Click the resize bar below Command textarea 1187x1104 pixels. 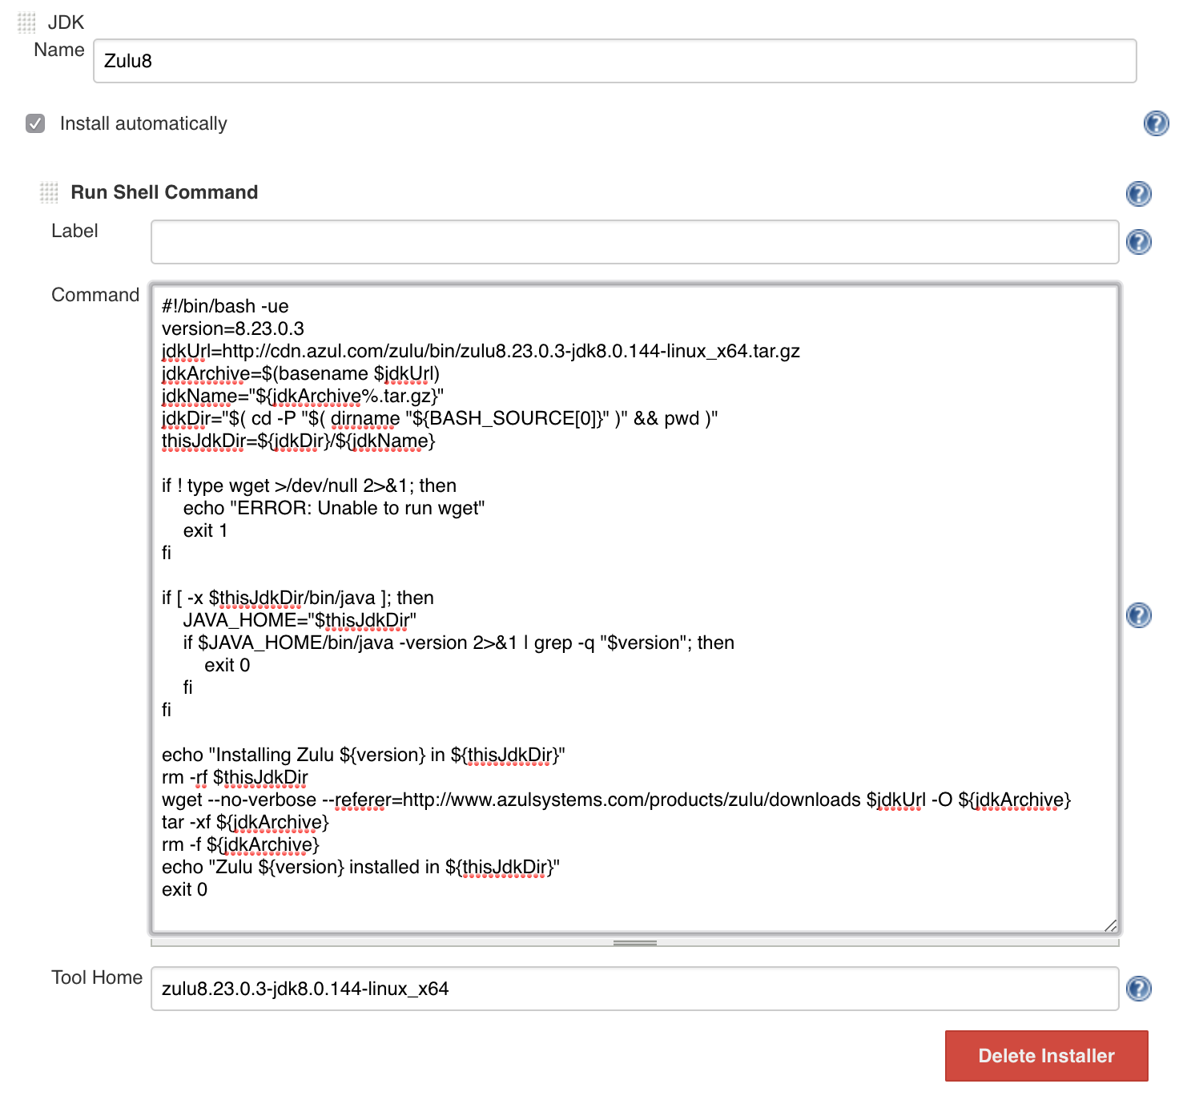pos(634,943)
